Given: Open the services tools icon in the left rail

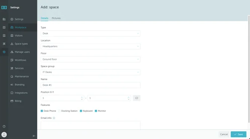Looking at the screenshot, I should [4, 44].
